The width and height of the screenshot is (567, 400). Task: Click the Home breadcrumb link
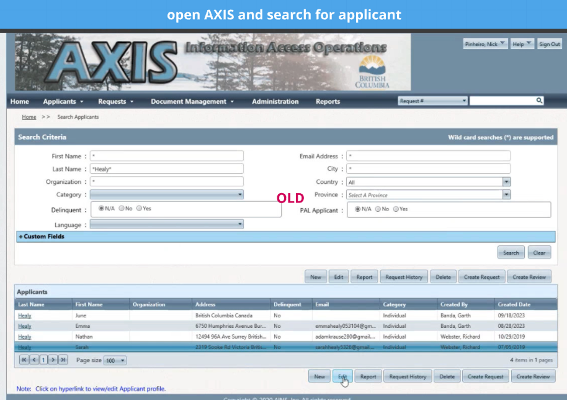29,117
